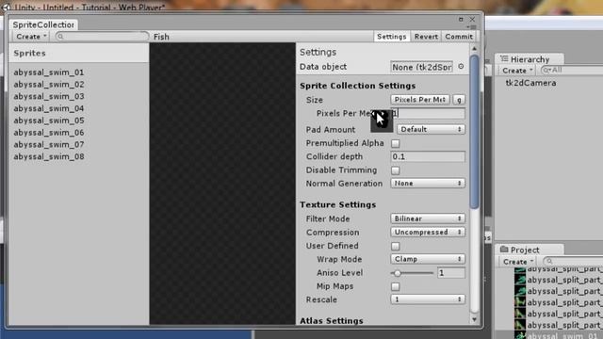Open the Size dropdown (Pixels Per Meter)
Screen dimensions: 603x339
point(420,100)
